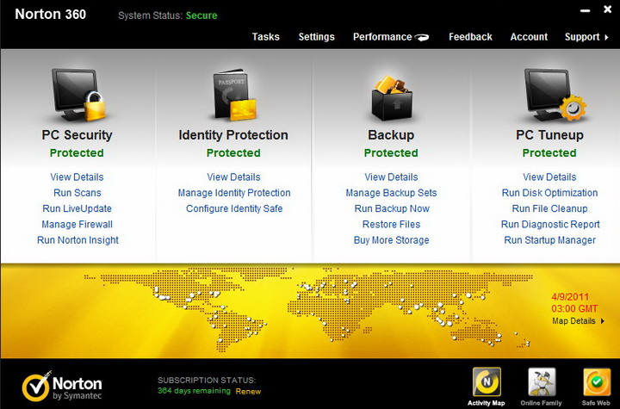
Task: Click the SUBSCRIPTION STATUS label
Action: point(207,380)
